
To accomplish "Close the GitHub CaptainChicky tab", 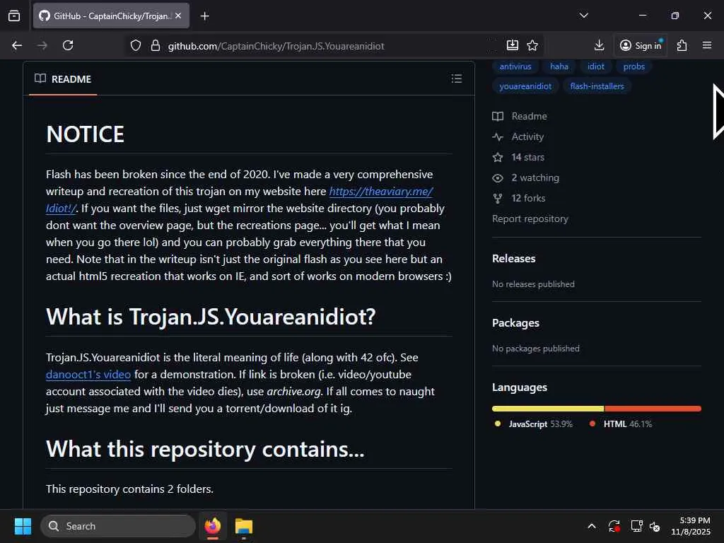I will [x=178, y=16].
